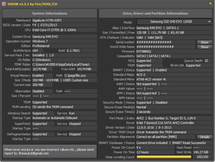Click Power On Count value 9 x
Screen dimensions: 215x162
pyautogui.click(x=138, y=147)
